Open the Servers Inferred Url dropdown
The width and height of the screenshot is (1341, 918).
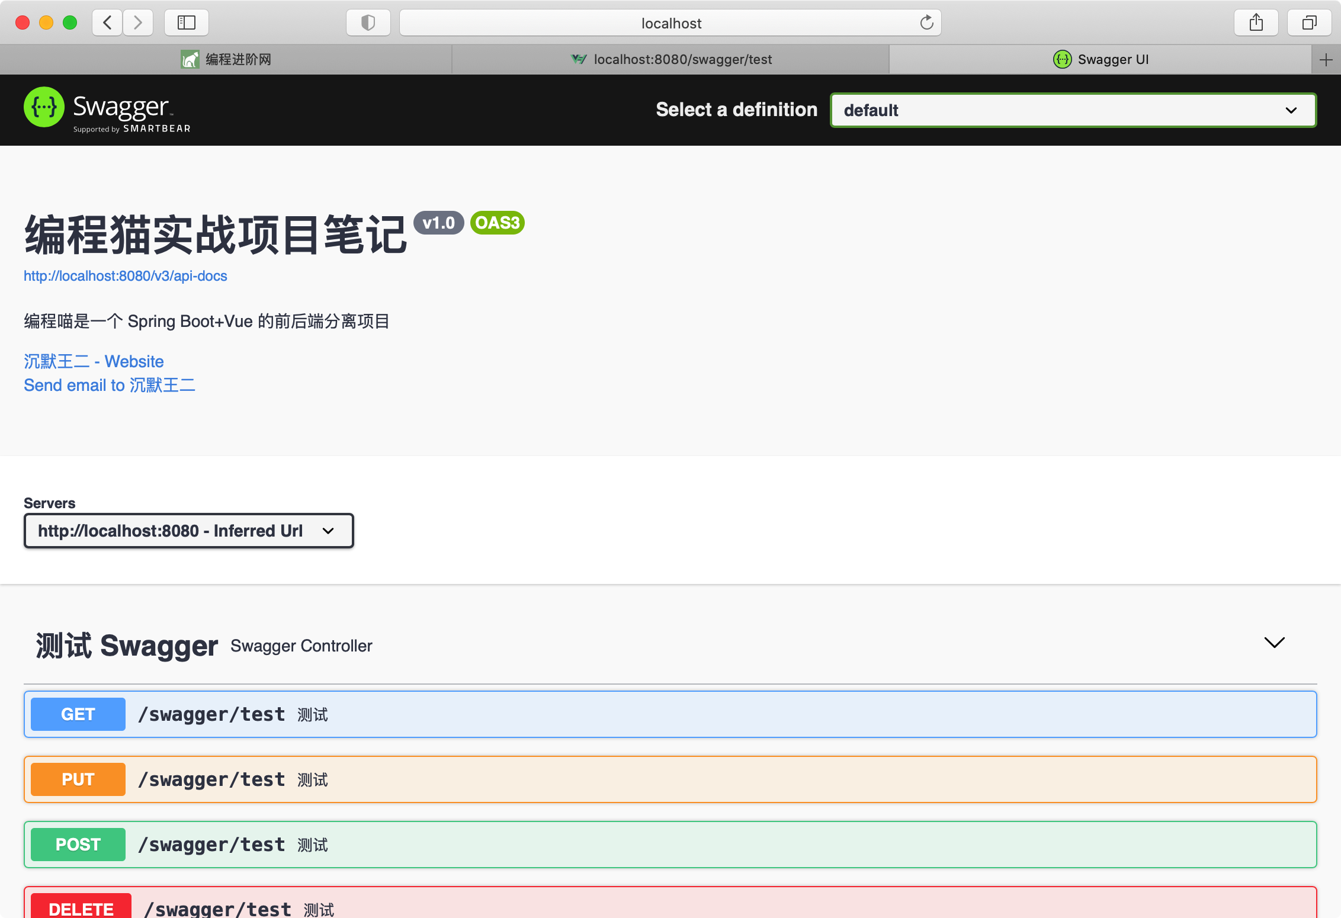[188, 531]
